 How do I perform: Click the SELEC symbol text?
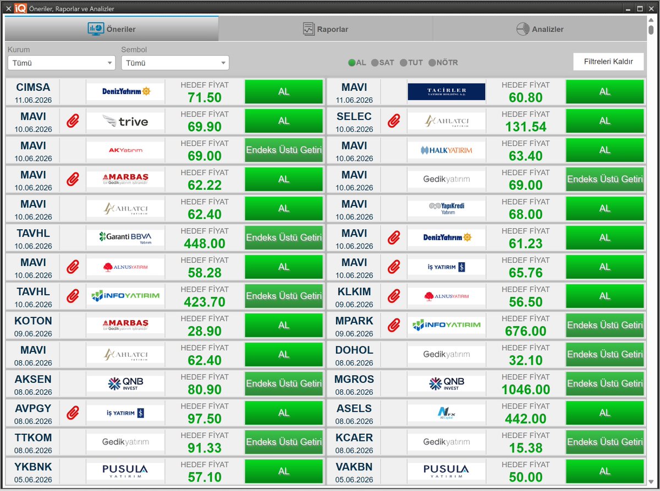[x=354, y=116]
